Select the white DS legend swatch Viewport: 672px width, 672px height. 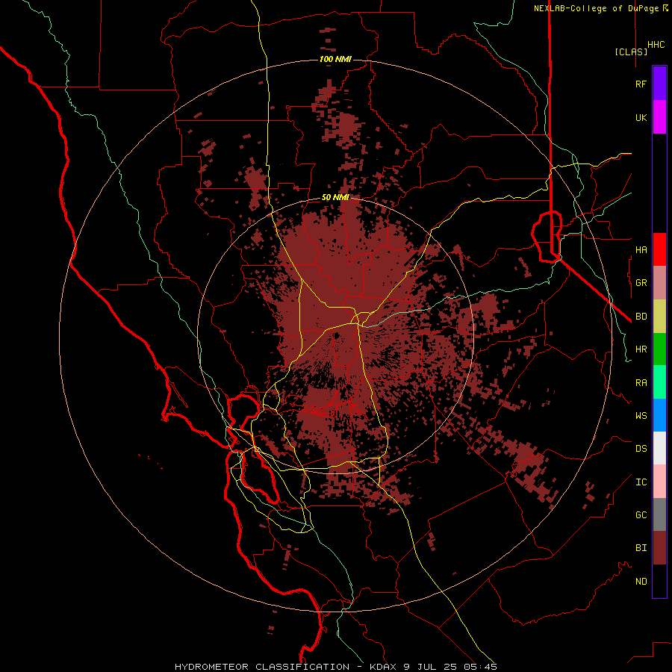pos(659,448)
